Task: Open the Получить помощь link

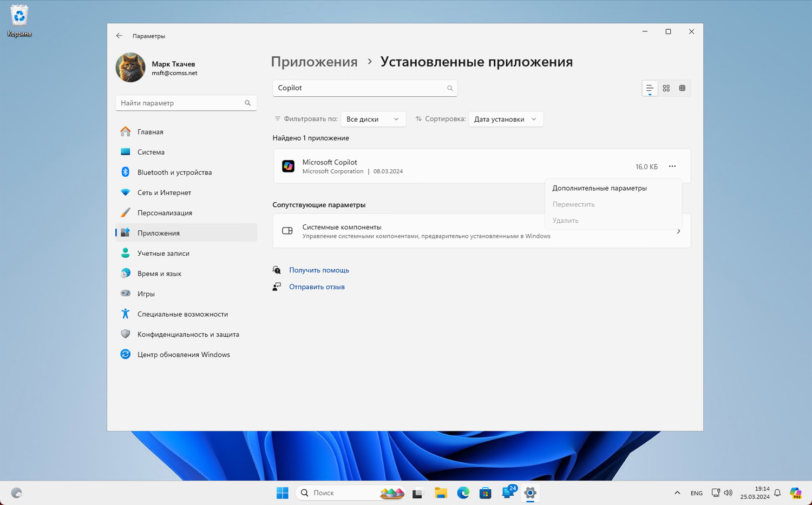Action: coord(319,270)
